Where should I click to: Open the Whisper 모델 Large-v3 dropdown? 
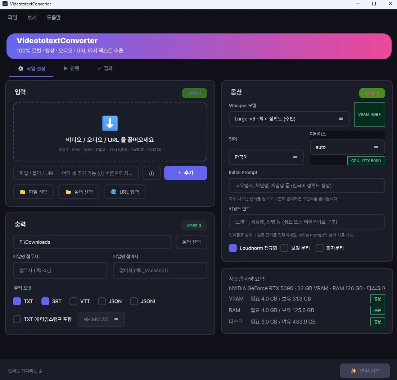289,119
